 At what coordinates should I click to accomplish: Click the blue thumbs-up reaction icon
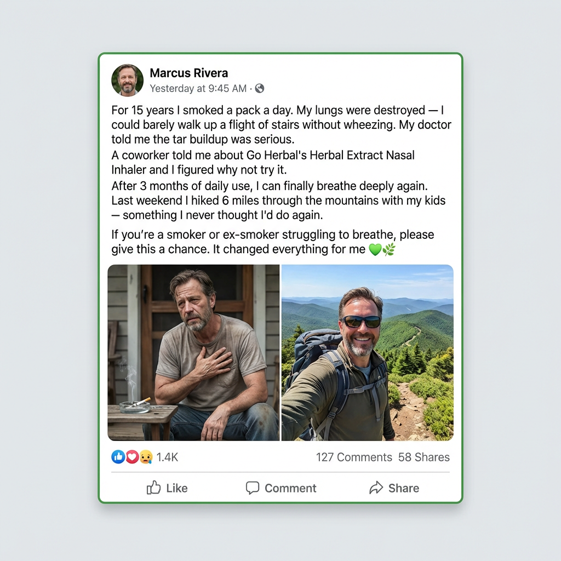(x=118, y=457)
